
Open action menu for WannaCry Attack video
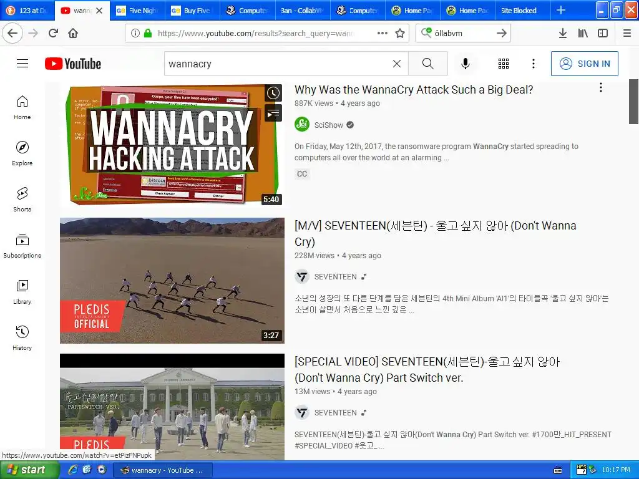coord(601,87)
